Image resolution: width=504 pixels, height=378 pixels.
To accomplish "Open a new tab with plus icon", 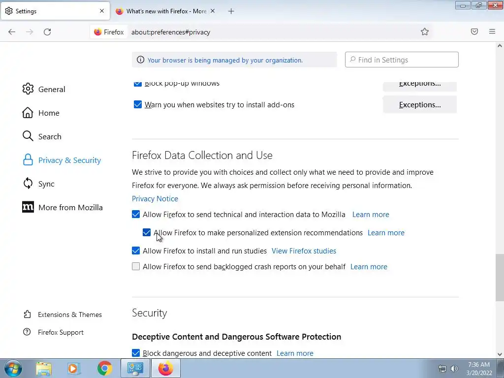I will pyautogui.click(x=231, y=11).
